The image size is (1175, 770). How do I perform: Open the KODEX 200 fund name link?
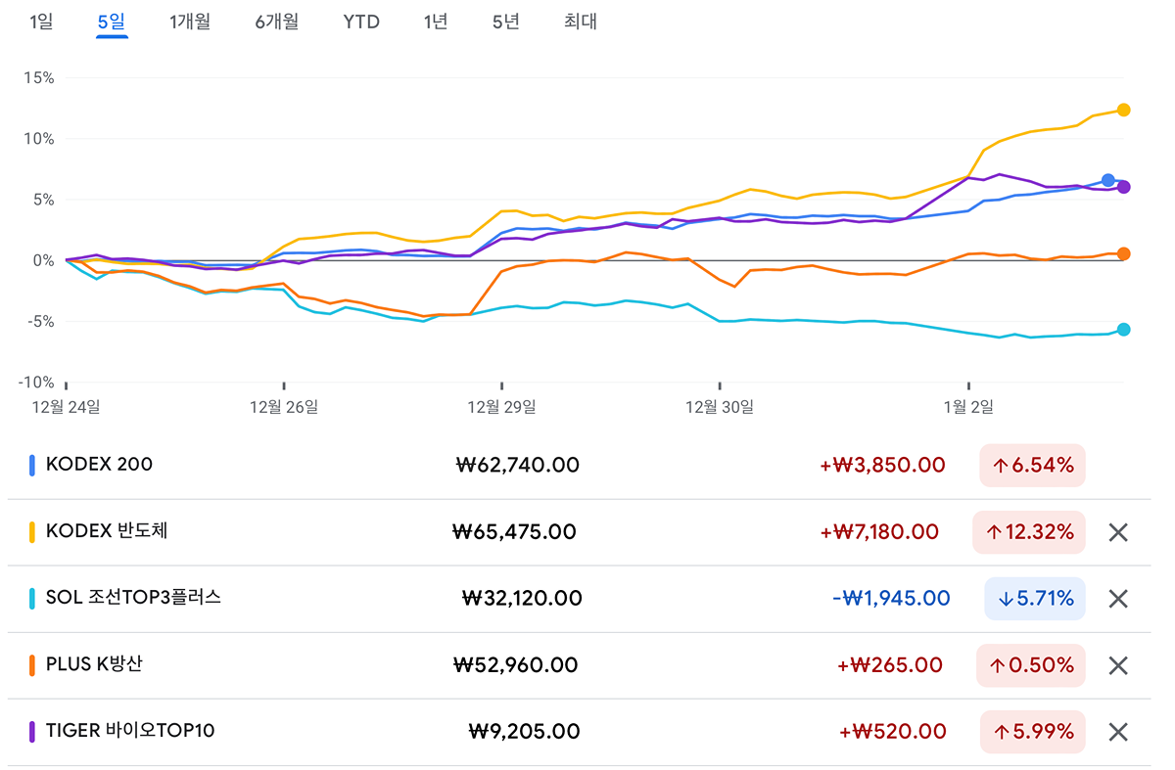coord(99,465)
